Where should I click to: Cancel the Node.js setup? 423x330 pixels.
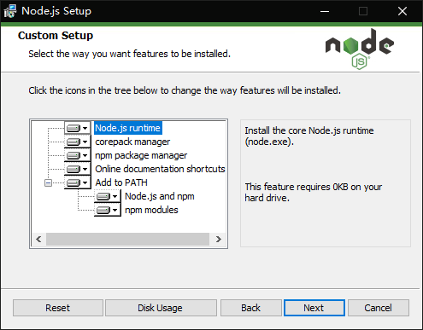coord(379,308)
